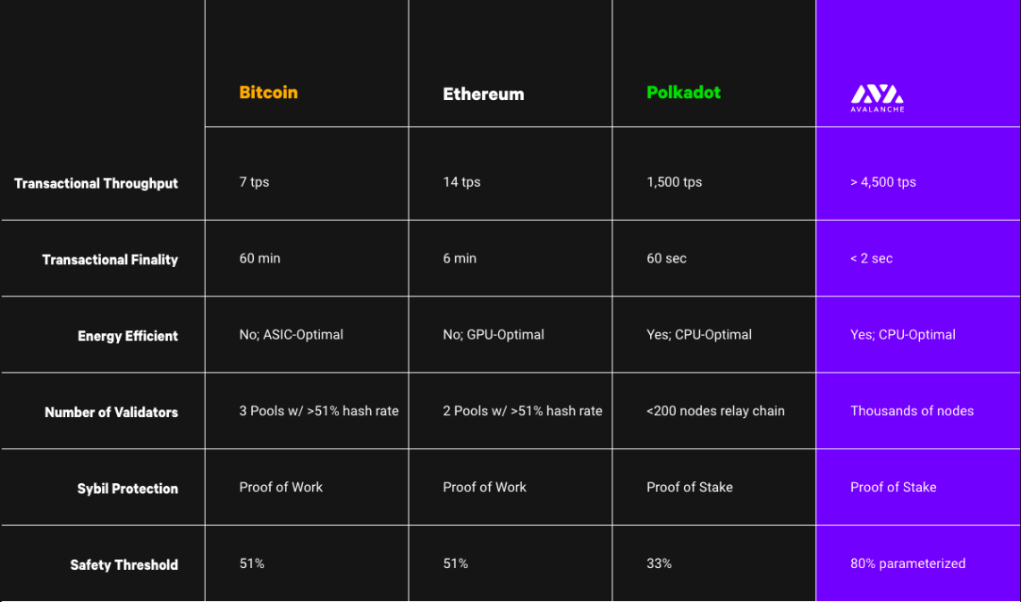Click the 'No; GPU-Optimal' Ethereum cell

pos(494,335)
